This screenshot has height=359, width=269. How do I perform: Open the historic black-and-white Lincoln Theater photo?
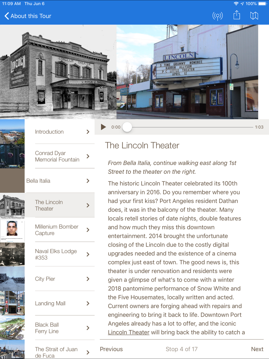click(x=58, y=72)
